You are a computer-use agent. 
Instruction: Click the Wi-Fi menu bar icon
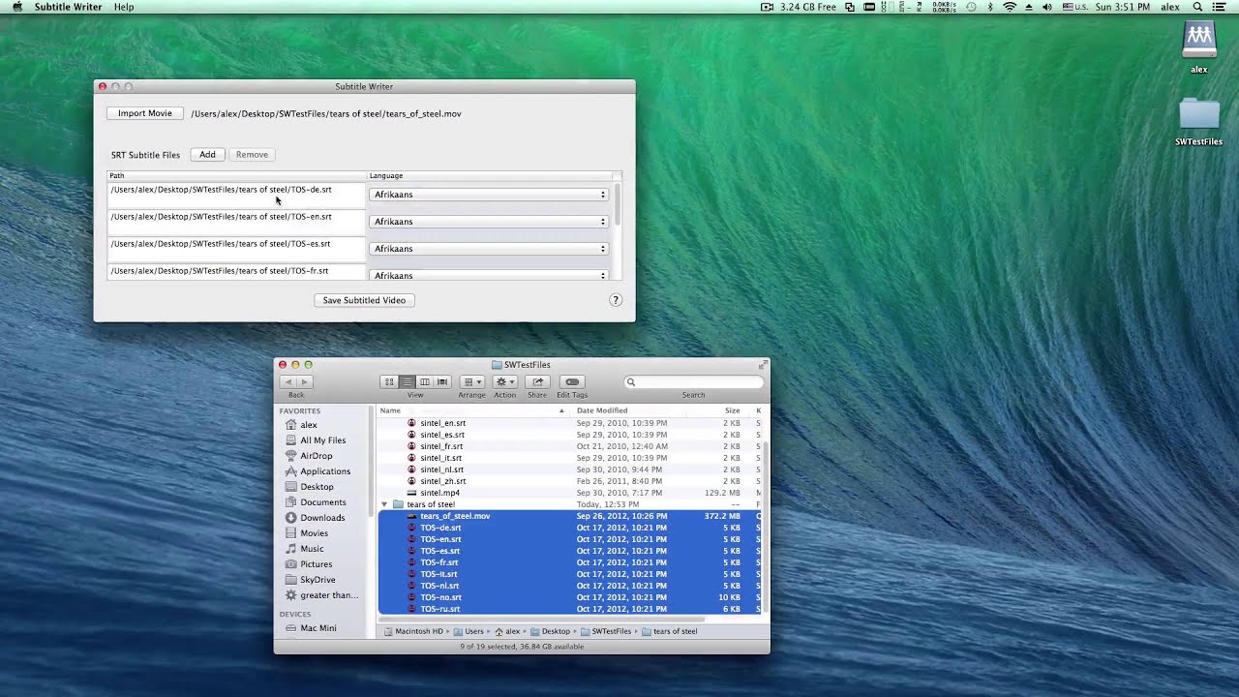pyautogui.click(x=1010, y=7)
